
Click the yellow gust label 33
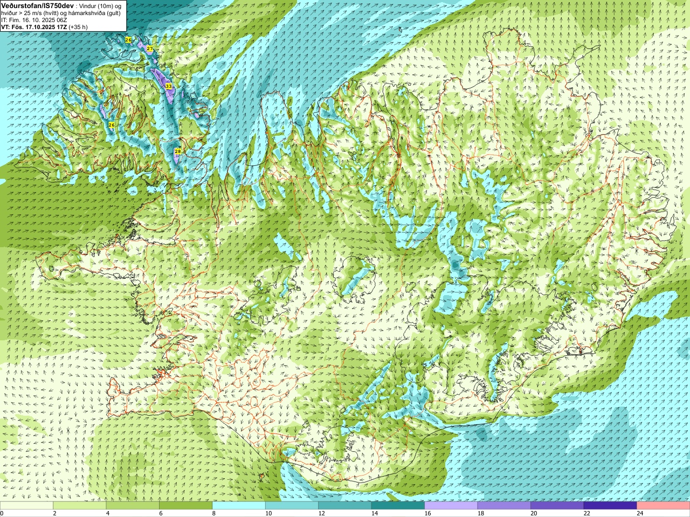(169, 86)
